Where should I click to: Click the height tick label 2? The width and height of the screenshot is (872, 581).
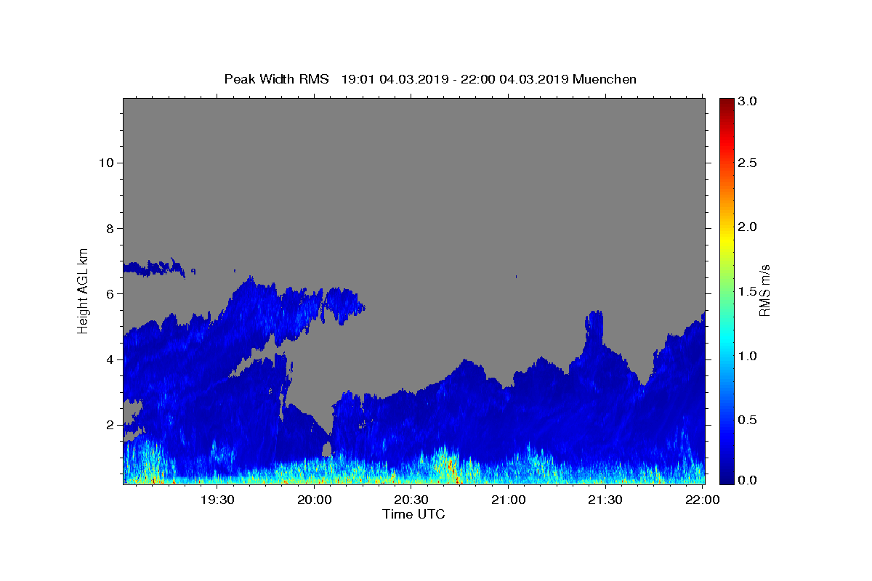click(x=110, y=425)
